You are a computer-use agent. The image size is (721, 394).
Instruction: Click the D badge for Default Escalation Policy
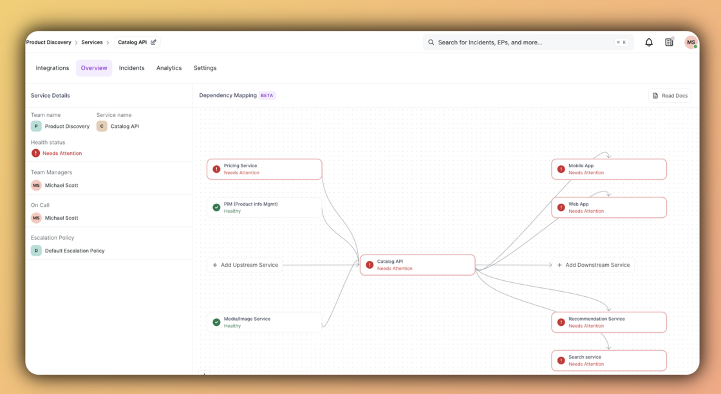coord(36,251)
